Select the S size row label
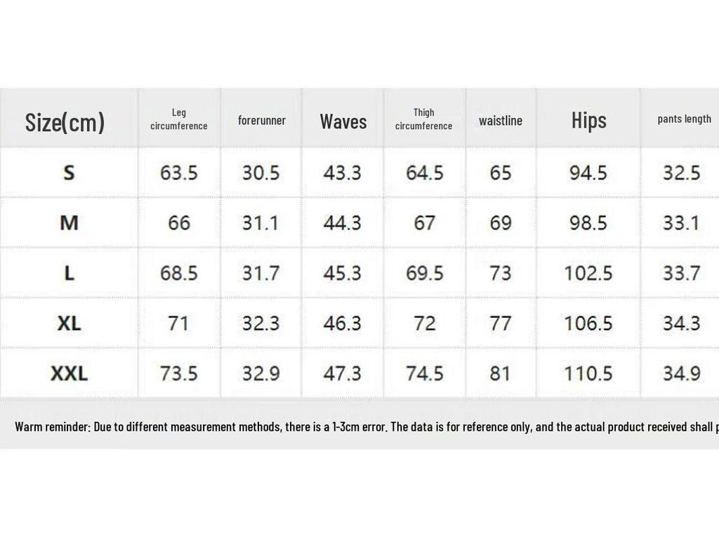Image resolution: width=719 pixels, height=539 pixels. click(69, 173)
